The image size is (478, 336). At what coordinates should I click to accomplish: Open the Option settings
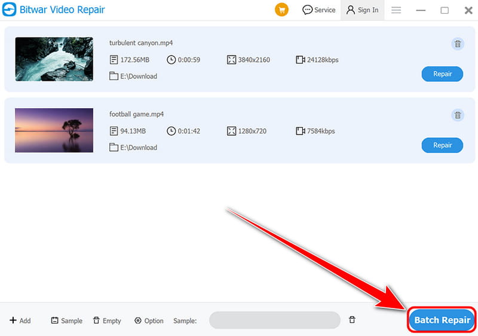pos(149,320)
